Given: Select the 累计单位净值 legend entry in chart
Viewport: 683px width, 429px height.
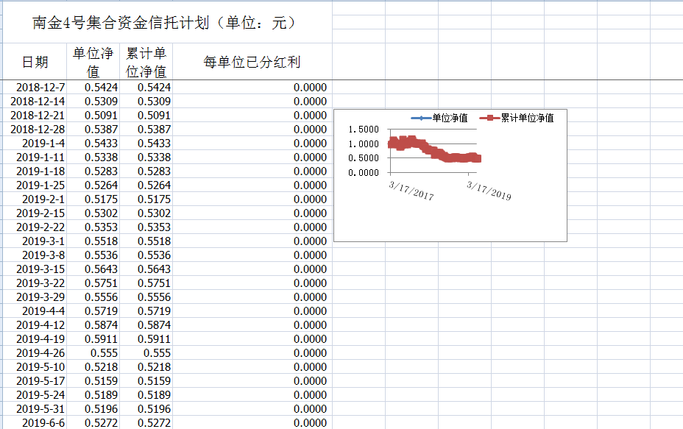Looking at the screenshot, I should pyautogui.click(x=517, y=118).
